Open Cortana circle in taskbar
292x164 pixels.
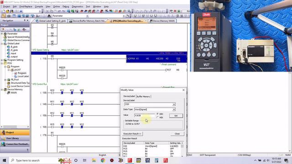tap(76, 160)
